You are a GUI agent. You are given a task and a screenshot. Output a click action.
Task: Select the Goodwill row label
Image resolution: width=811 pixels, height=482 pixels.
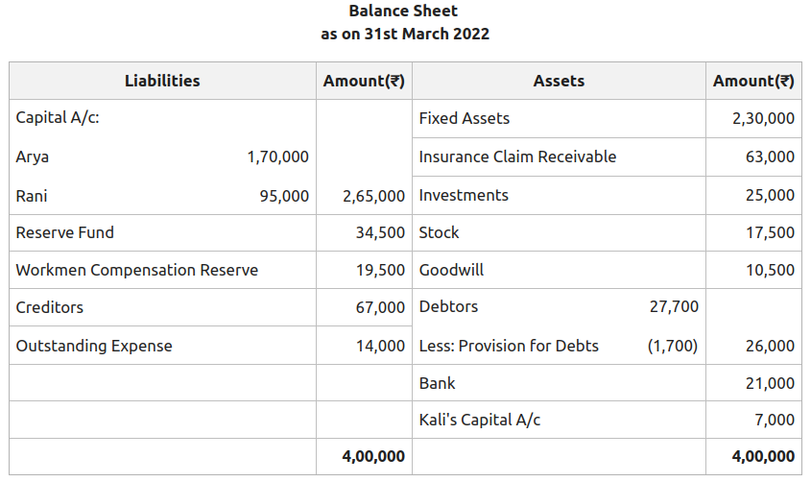click(x=451, y=270)
